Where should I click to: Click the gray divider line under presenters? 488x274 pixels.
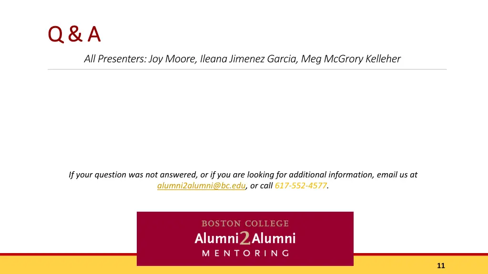click(x=247, y=69)
